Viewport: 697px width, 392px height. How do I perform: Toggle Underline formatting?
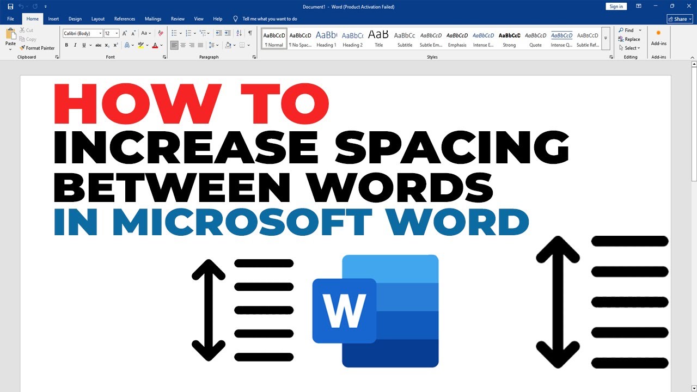pyautogui.click(x=84, y=45)
